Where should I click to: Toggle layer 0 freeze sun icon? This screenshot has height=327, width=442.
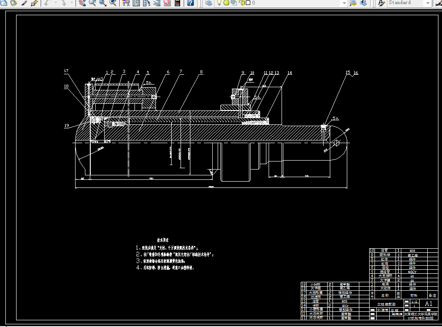(x=226, y=3)
